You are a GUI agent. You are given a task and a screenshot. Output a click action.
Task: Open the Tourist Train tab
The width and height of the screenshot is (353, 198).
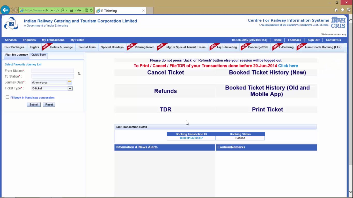[x=87, y=47]
